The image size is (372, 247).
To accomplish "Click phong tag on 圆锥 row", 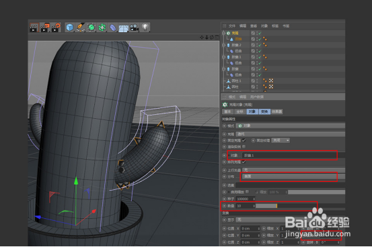I will coord(265,39).
